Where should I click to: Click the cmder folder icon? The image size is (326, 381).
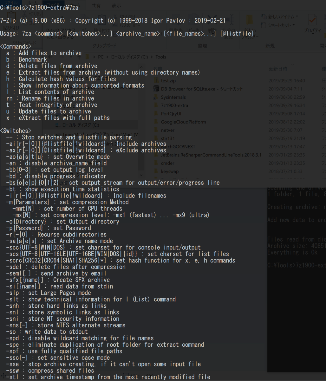pos(156,163)
